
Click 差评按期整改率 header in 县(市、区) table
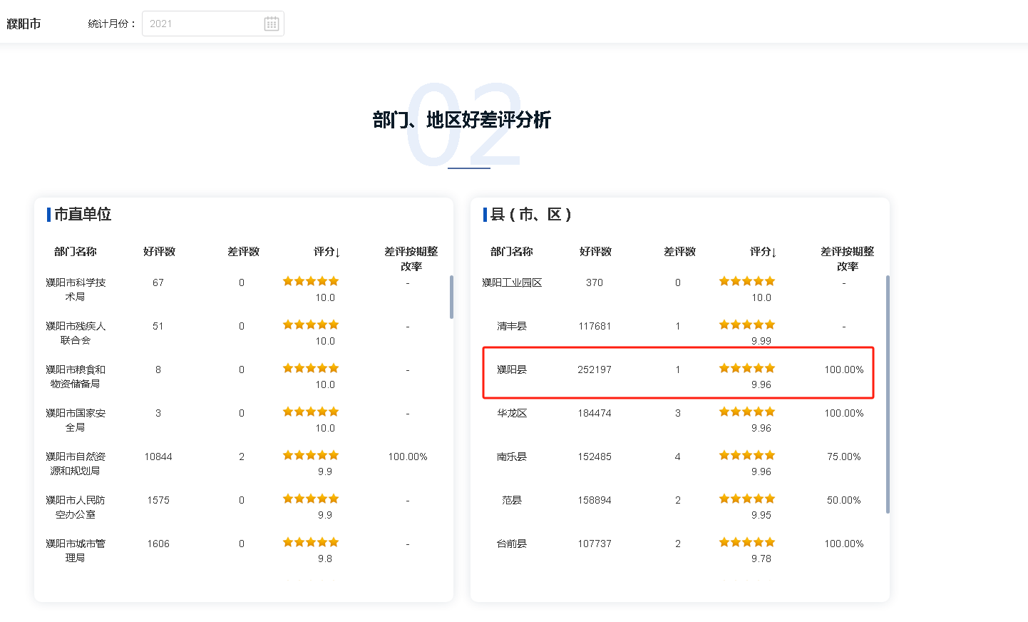[x=848, y=259]
